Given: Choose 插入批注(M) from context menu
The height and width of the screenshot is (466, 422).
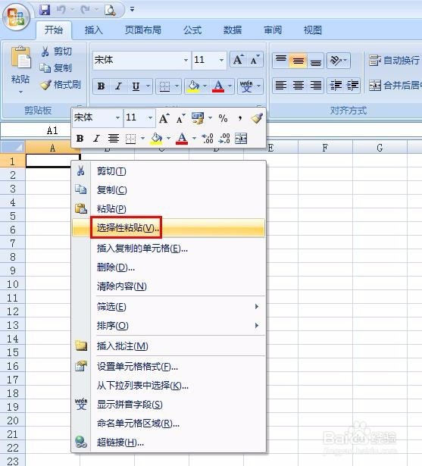Looking at the screenshot, I should click(168, 346).
